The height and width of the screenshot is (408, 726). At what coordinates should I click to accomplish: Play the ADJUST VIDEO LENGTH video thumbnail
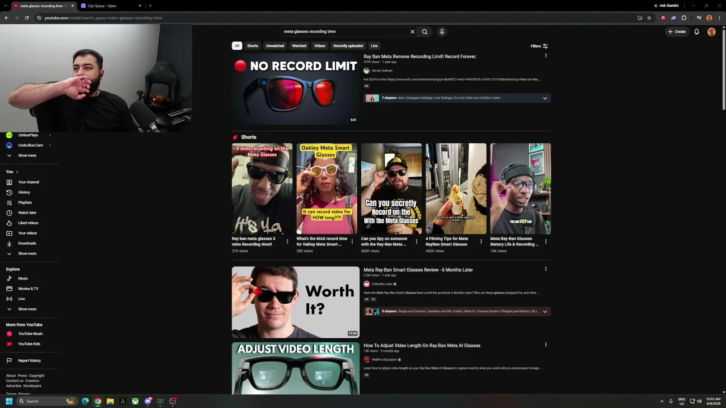[296, 368]
